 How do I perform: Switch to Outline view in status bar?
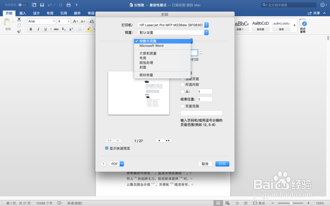point(237,203)
